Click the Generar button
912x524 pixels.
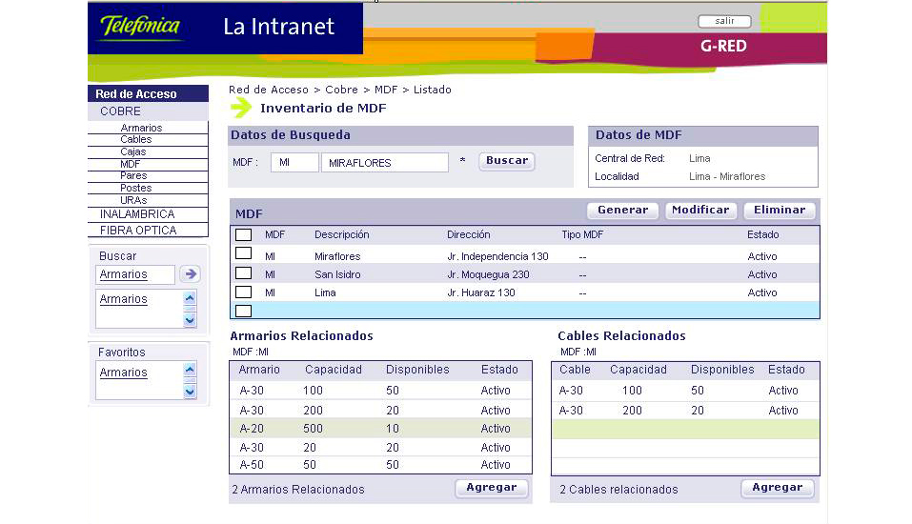[622, 210]
